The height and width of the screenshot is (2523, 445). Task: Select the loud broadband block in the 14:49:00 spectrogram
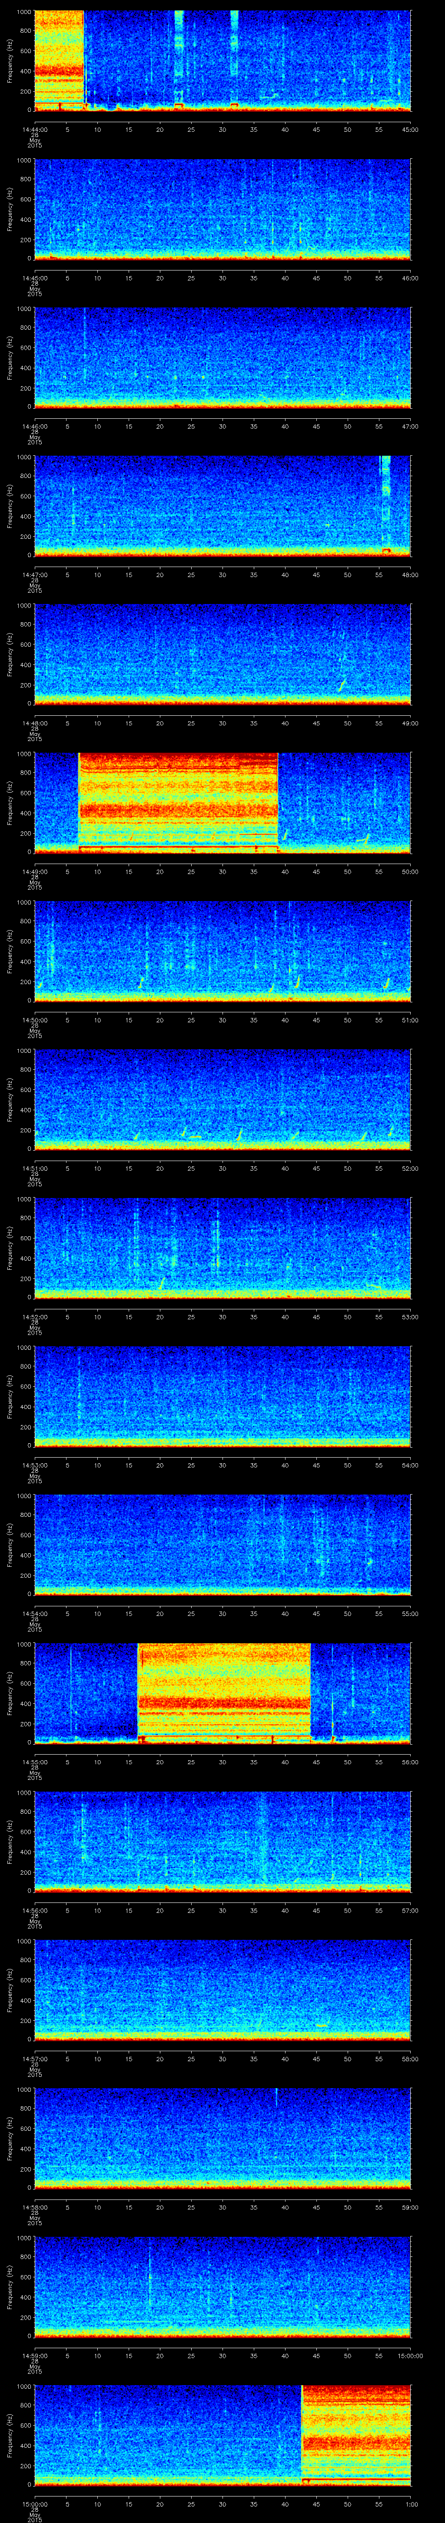[178, 802]
